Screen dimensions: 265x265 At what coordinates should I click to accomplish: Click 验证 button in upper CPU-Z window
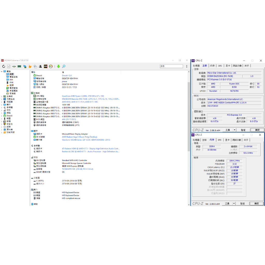pos(243,130)
